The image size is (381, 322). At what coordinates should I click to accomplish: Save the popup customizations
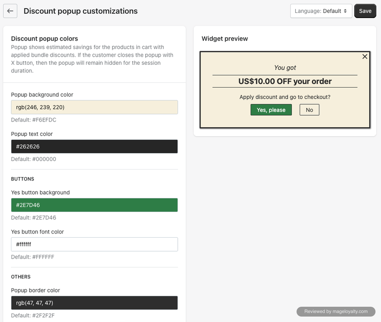pos(365,11)
